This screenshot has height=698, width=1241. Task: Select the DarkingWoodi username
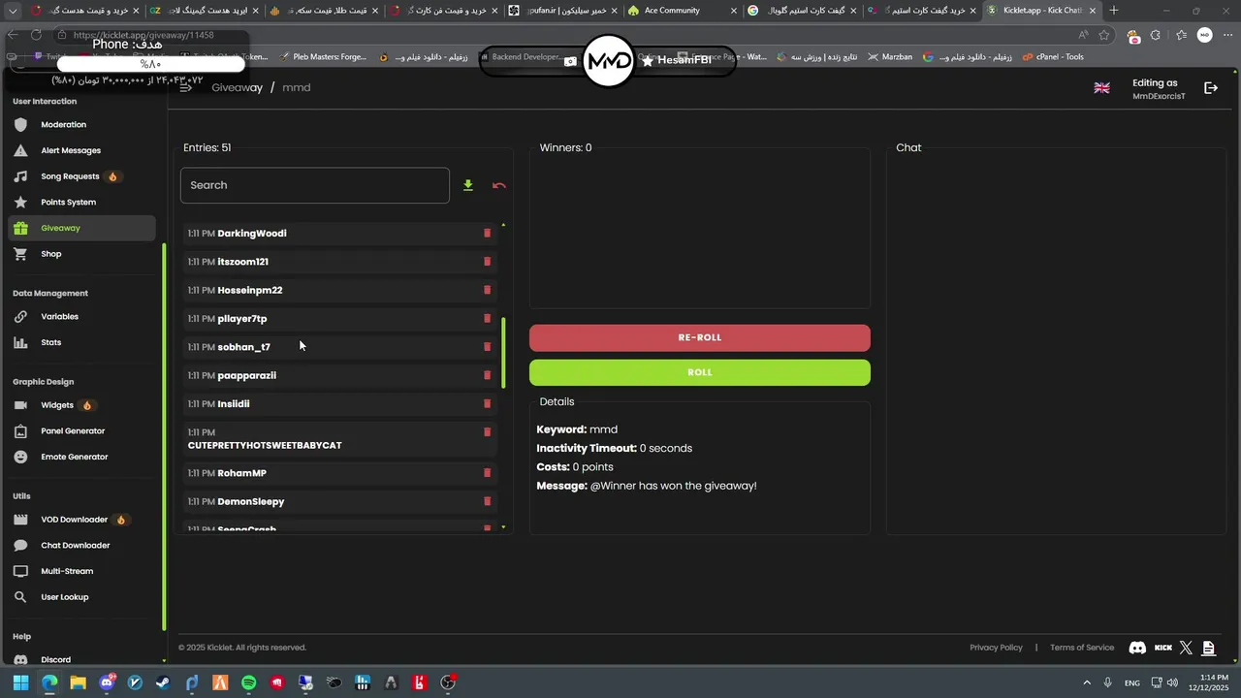tap(252, 233)
